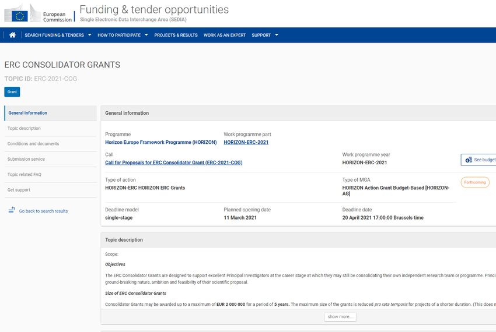Click the Size of ERC Consolidator Grants subheading
Screen dimensions: 496x332
coord(136,293)
